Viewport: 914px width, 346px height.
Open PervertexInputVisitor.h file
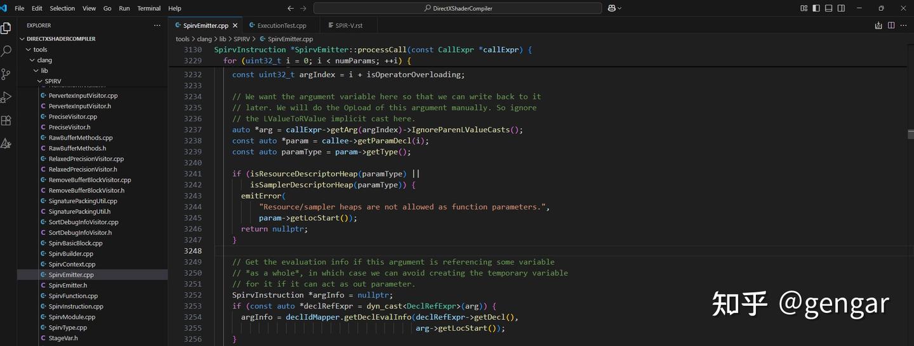pos(80,106)
